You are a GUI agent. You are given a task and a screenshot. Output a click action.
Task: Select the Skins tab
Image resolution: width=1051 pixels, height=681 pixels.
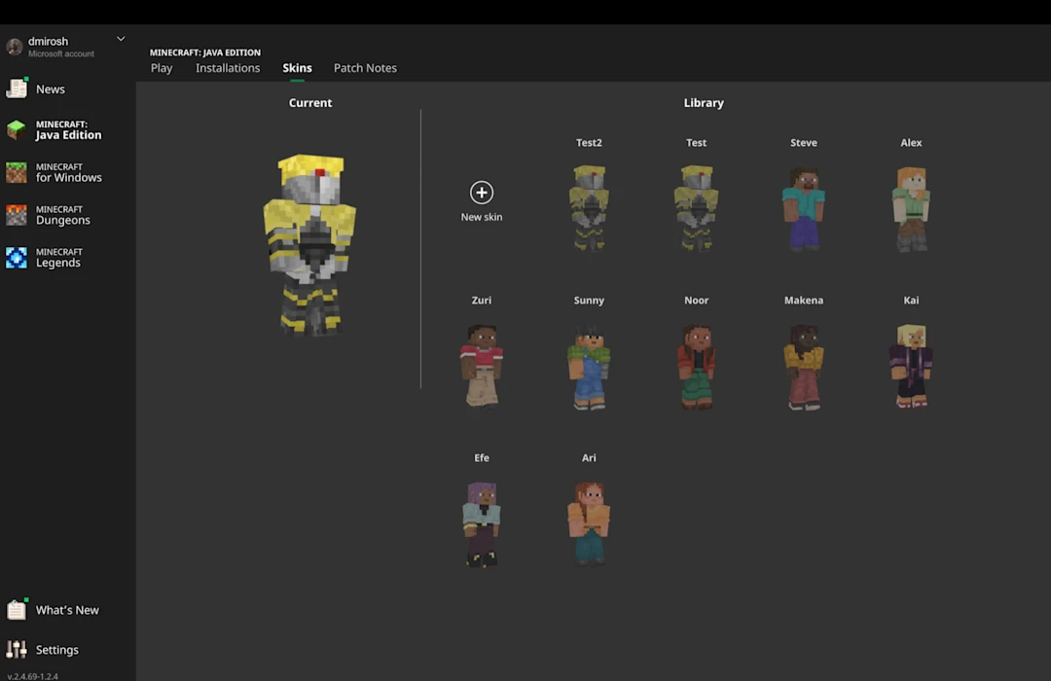point(297,68)
